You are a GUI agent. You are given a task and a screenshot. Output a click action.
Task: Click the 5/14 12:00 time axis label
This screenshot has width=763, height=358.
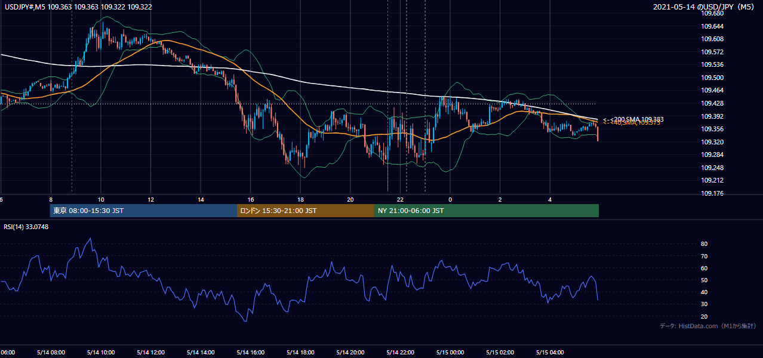[x=150, y=352]
